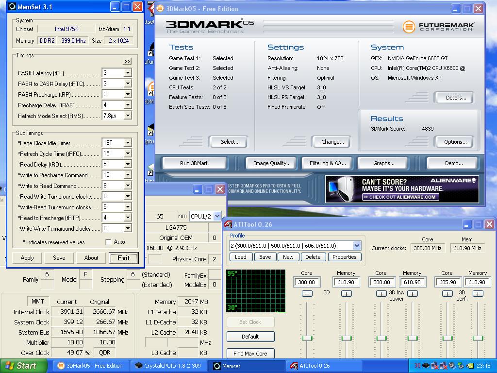
Task: Click the red 30 temperature tray icon
Action: point(417,366)
